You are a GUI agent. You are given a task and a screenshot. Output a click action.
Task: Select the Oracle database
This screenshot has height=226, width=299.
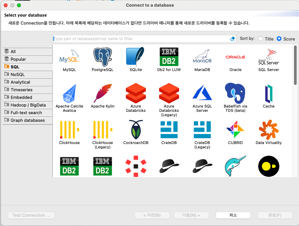[235, 57]
